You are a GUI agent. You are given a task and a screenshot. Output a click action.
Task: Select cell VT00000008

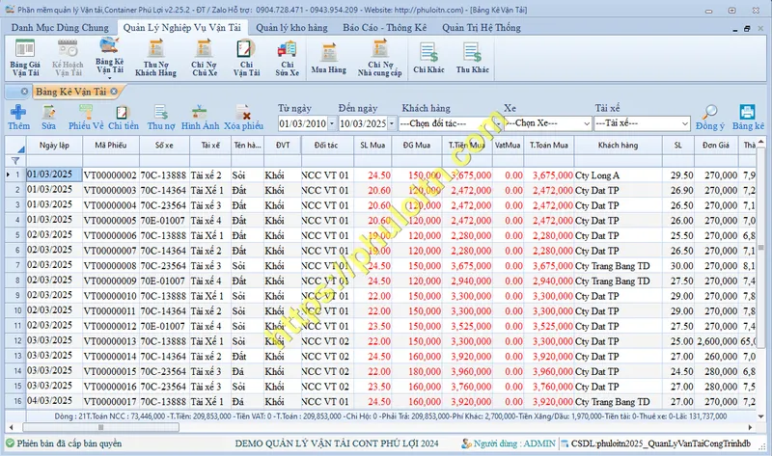(111, 266)
